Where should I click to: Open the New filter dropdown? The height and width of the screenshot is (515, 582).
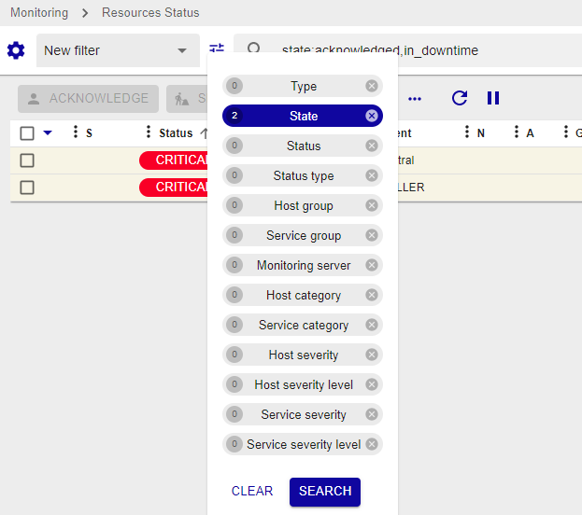point(117,50)
